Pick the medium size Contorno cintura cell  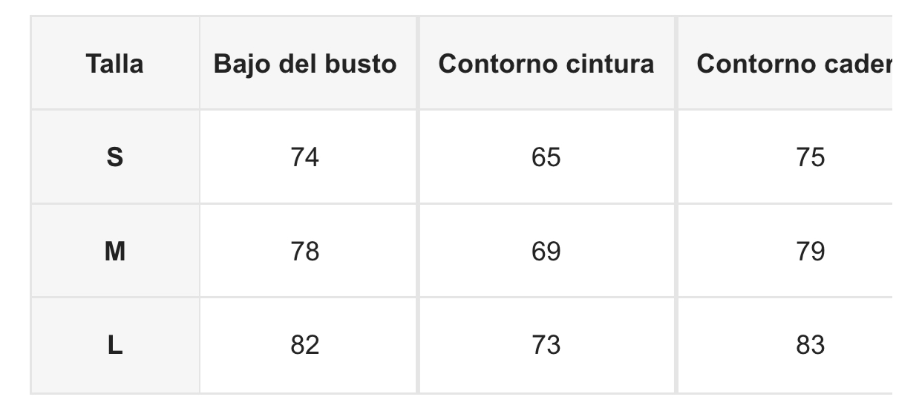click(546, 252)
